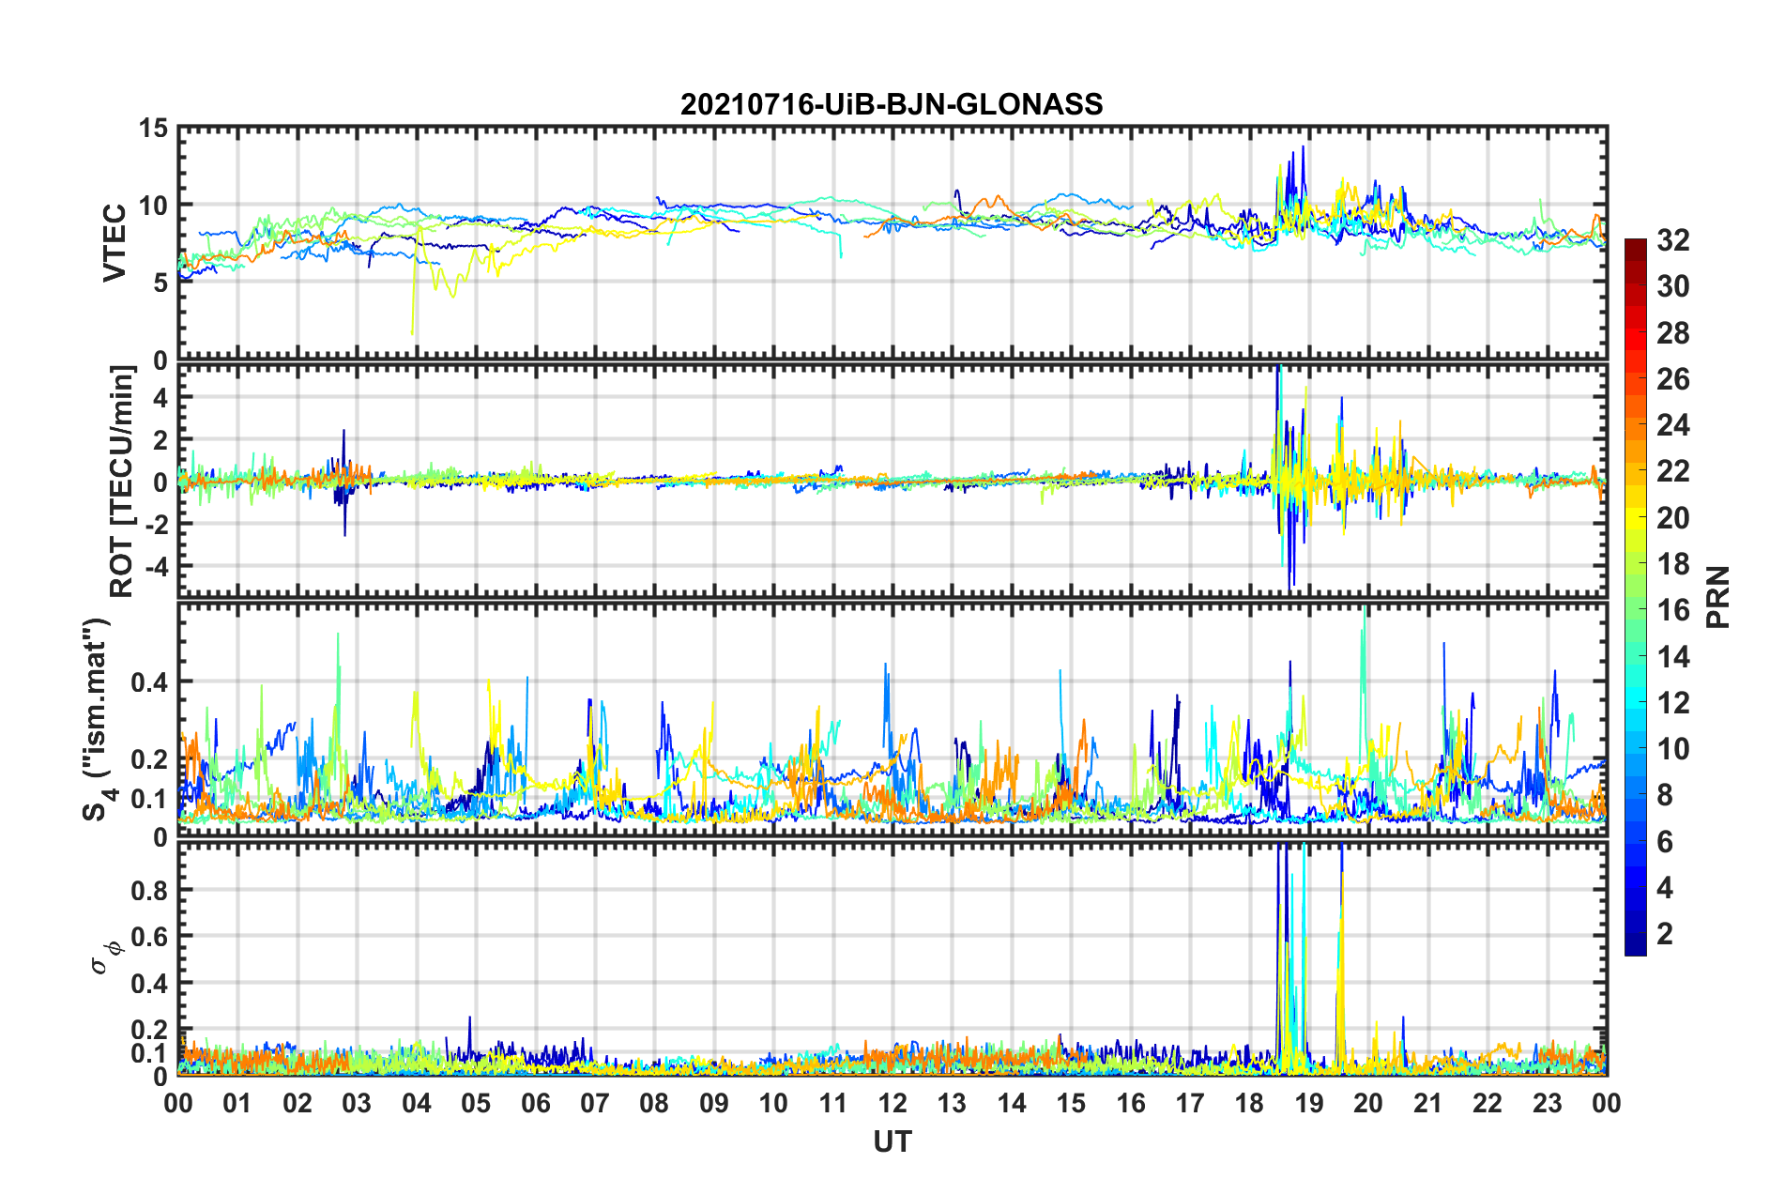
Task: Click the plot title "20210716-UiB-BJN-GLONASS"
Action: pyautogui.click(x=892, y=104)
